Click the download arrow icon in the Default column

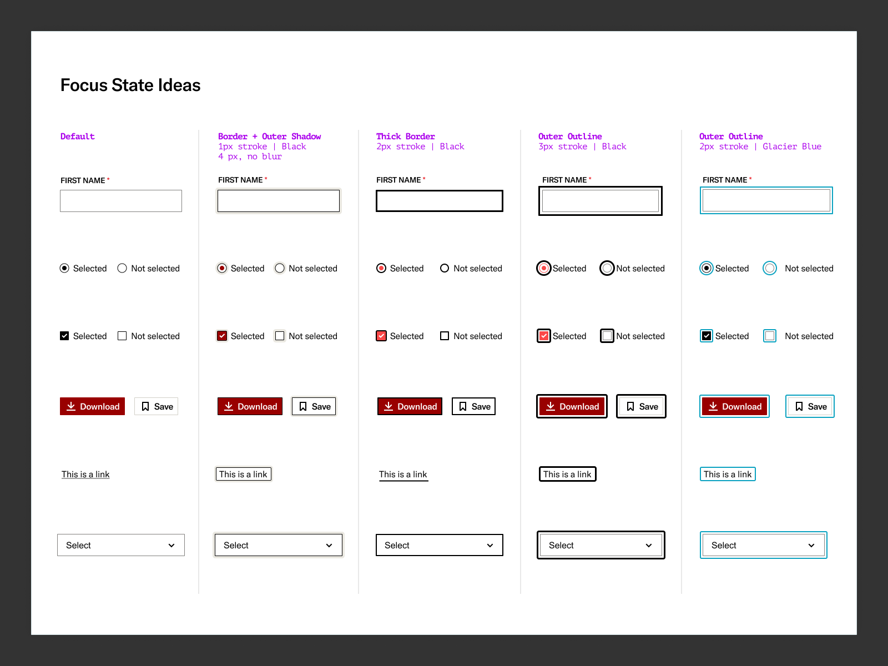click(71, 406)
